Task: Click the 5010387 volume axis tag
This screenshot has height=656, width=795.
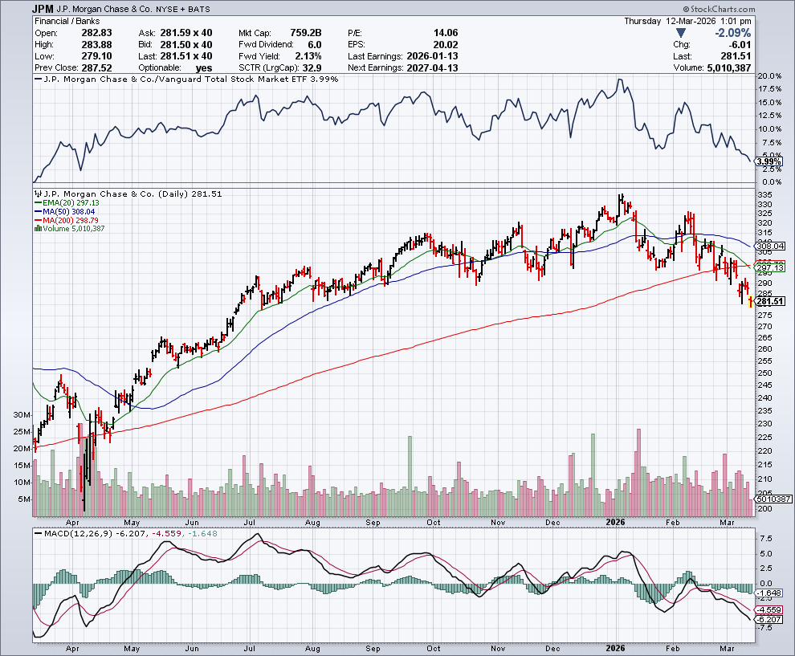Action: 774,499
